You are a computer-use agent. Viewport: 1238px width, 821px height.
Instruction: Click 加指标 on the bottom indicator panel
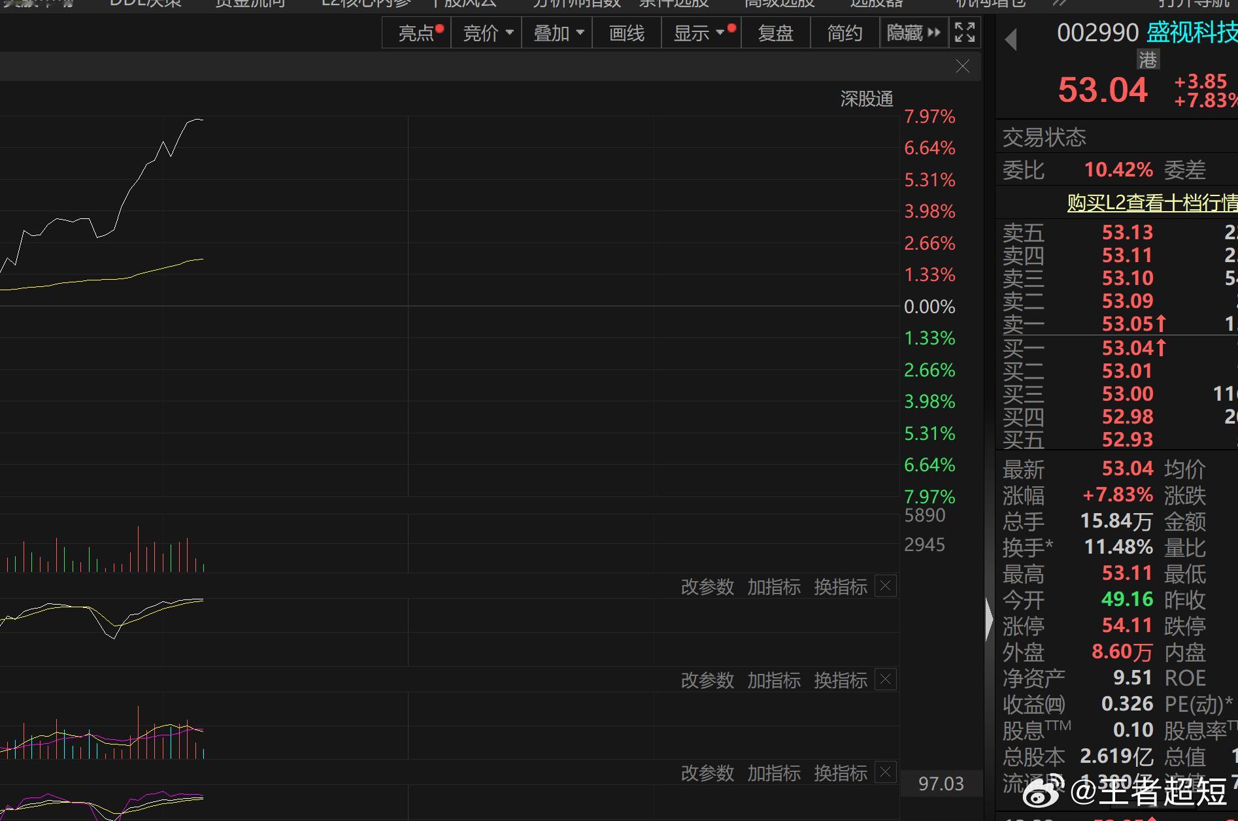774,773
